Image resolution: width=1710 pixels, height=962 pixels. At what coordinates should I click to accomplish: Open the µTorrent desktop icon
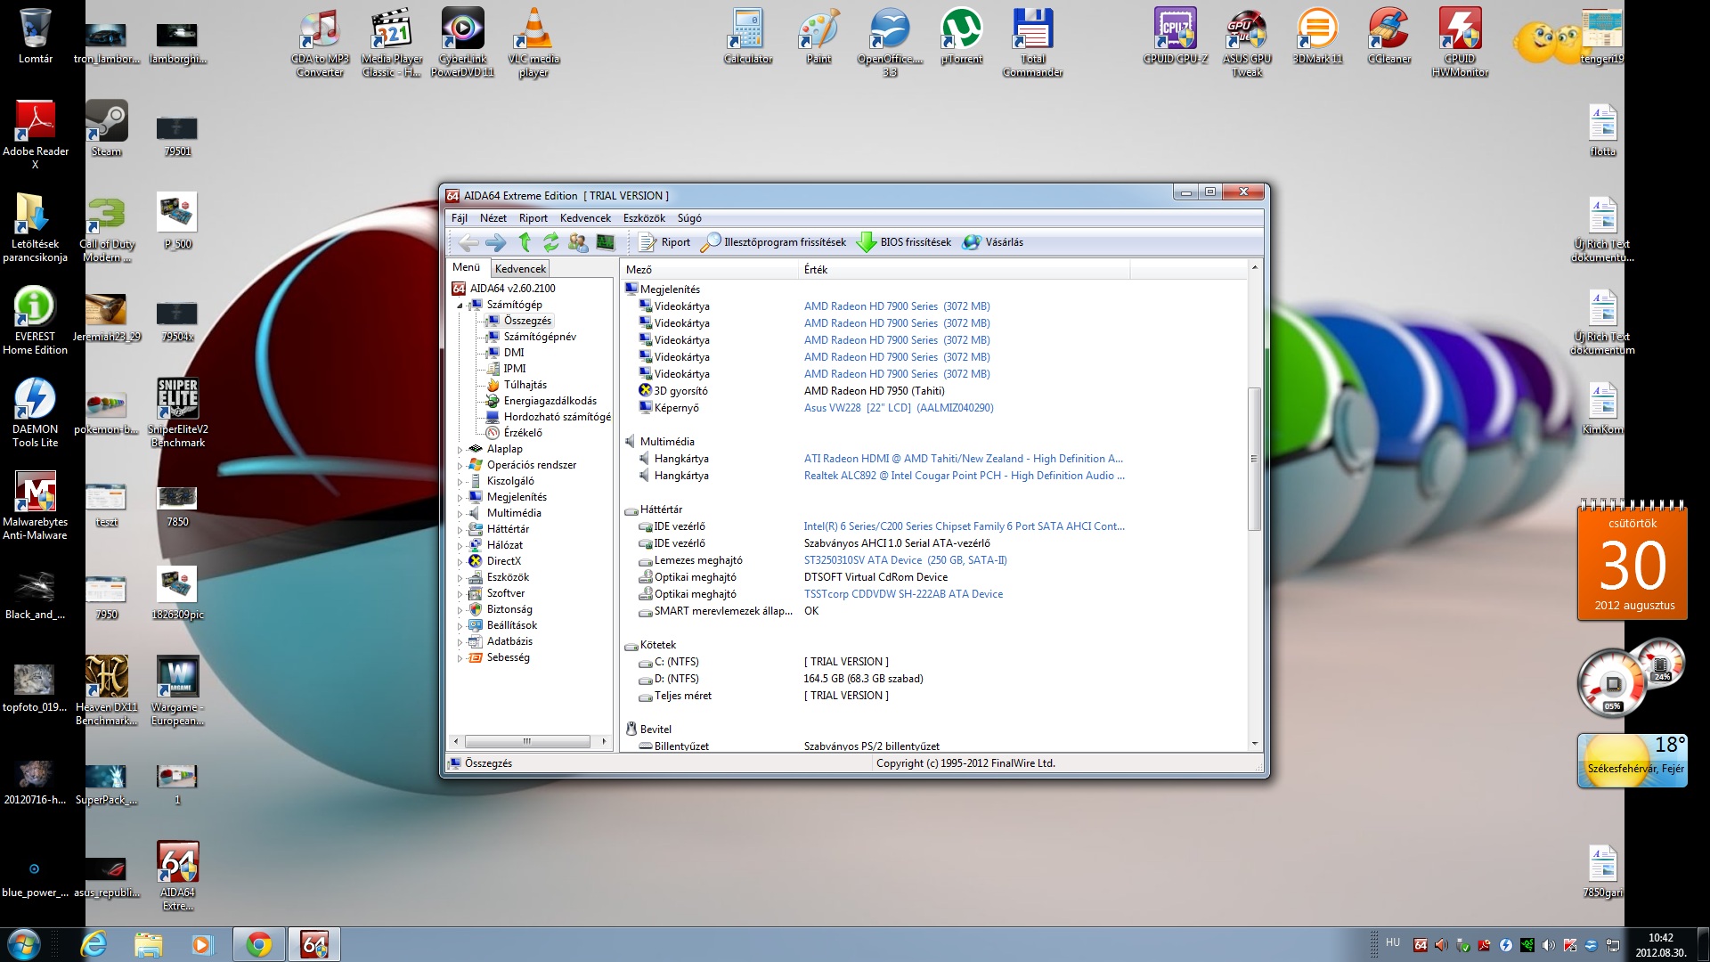(962, 37)
